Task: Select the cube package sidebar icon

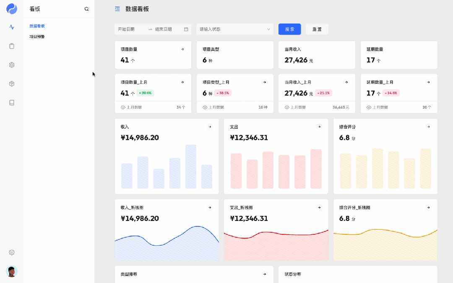Action: click(12, 84)
